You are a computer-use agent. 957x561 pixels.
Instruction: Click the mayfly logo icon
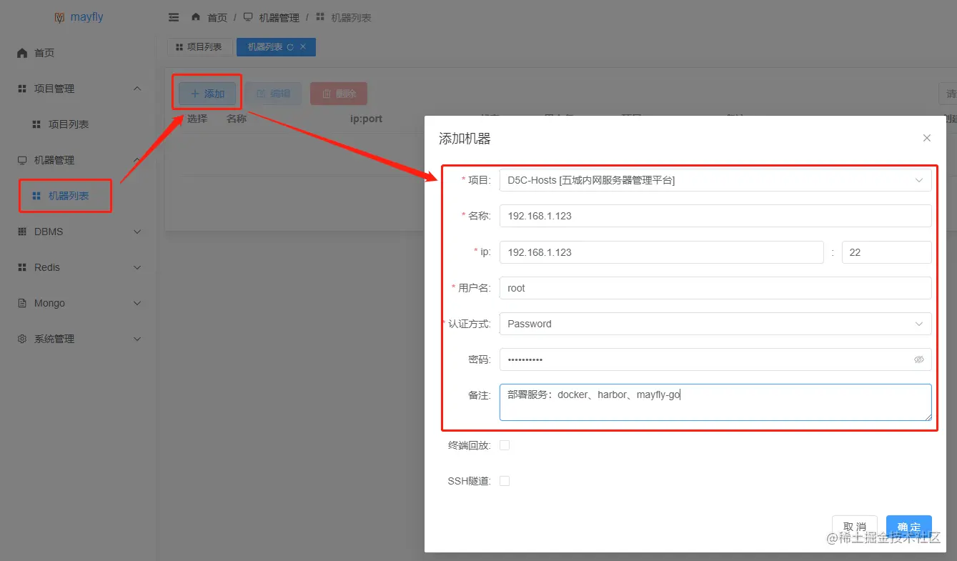tap(59, 17)
